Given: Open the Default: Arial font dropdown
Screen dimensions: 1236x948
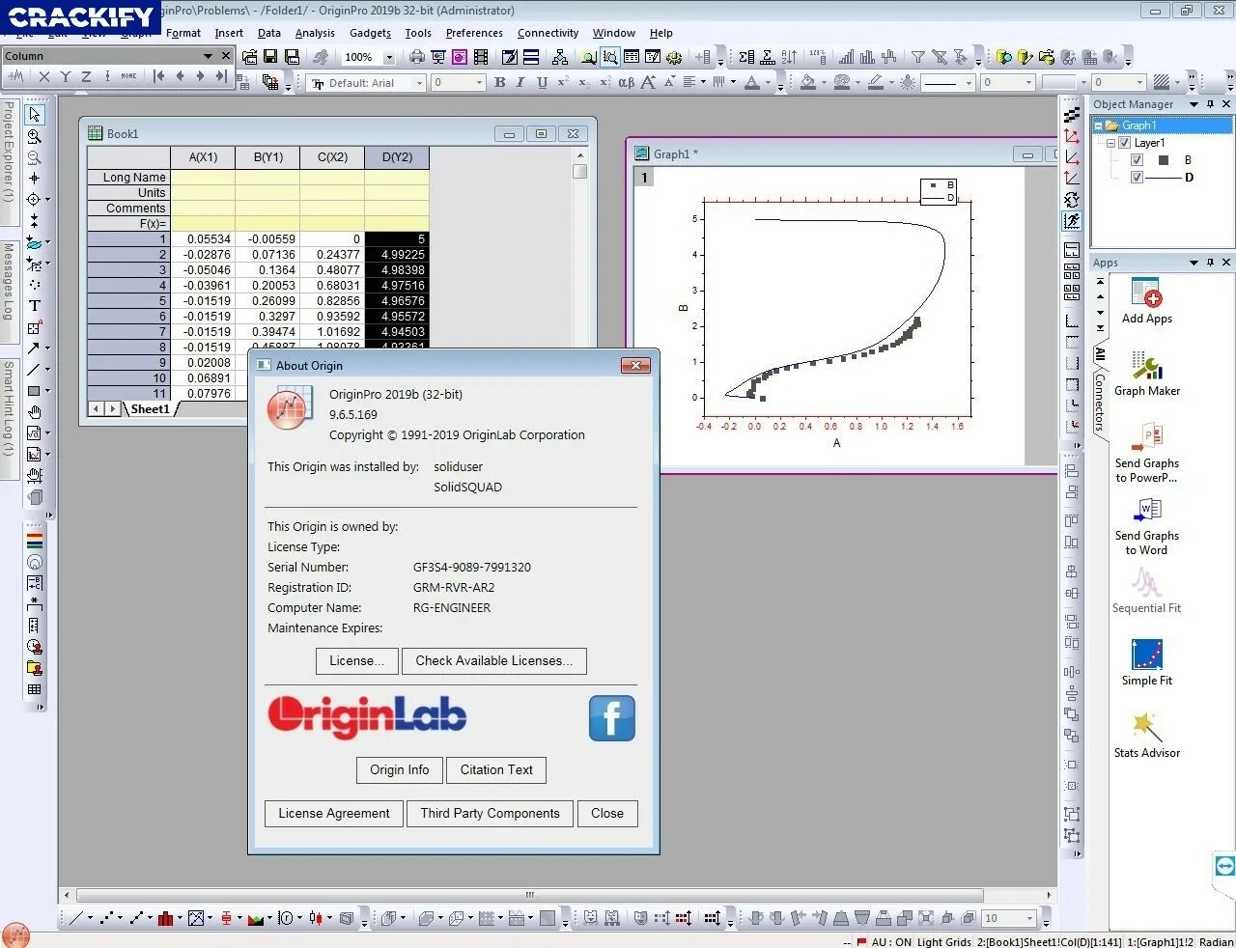Looking at the screenshot, I should pyautogui.click(x=419, y=83).
